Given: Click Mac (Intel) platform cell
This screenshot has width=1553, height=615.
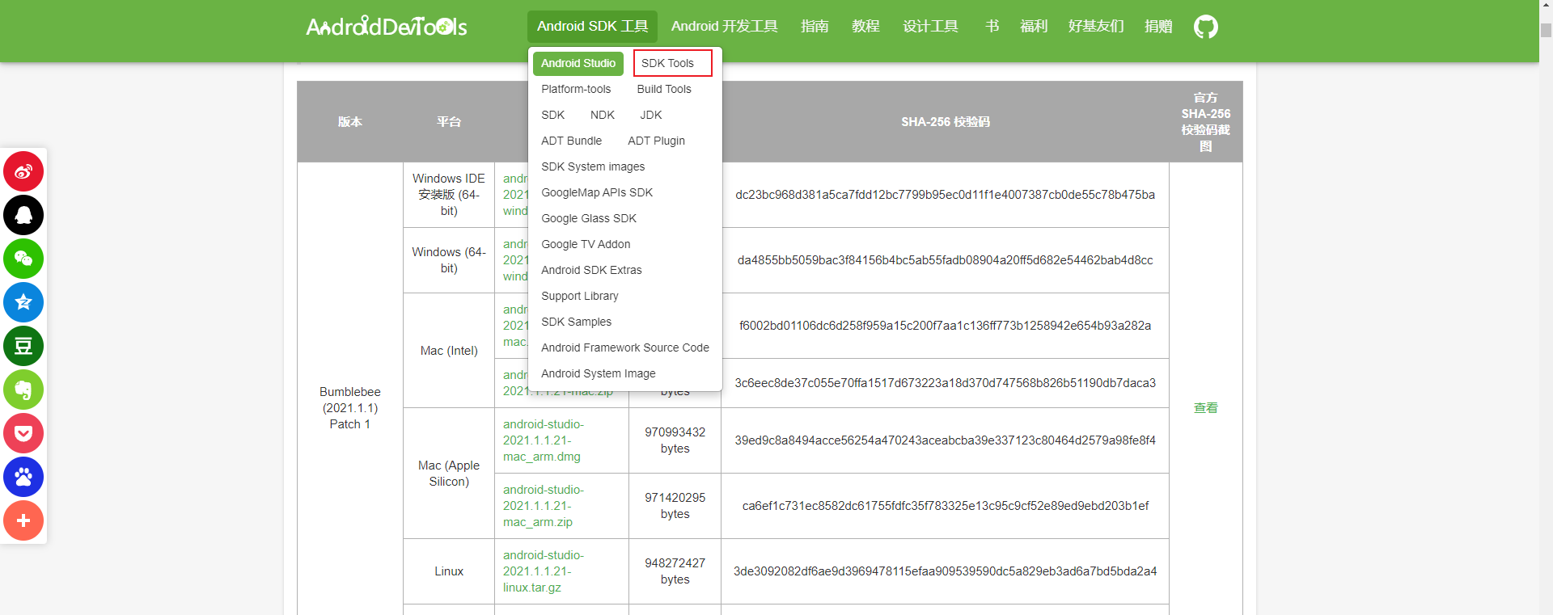Looking at the screenshot, I should (x=449, y=351).
